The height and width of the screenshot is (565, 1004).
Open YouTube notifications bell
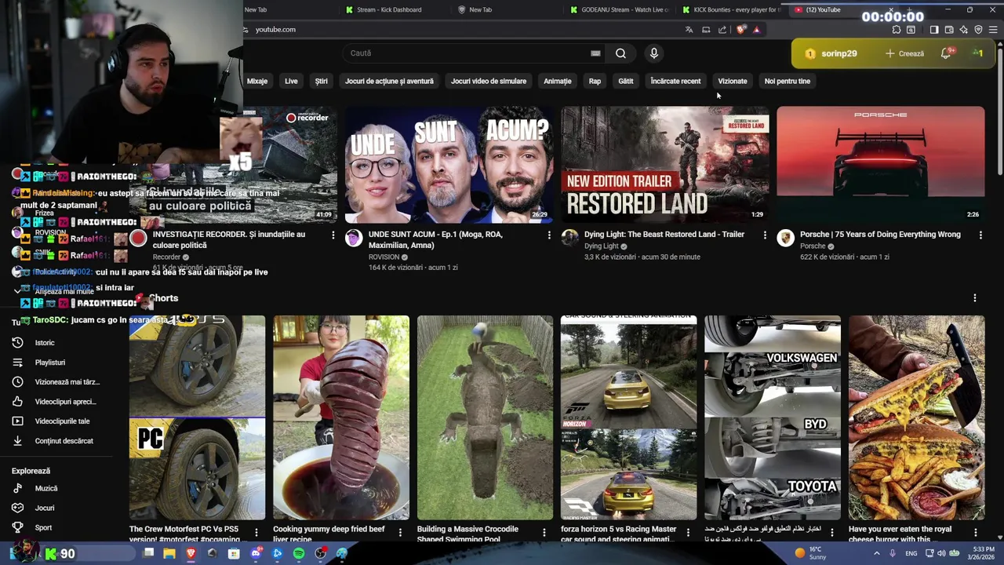946,53
